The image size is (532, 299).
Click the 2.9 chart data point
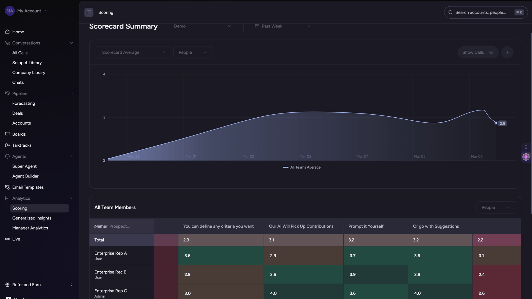pyautogui.click(x=496, y=123)
